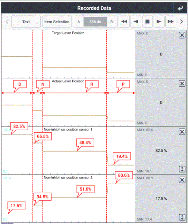Select 'MIN: 17.4' in sensor 2 panel
Screen dimensions: 188x224
144,219
